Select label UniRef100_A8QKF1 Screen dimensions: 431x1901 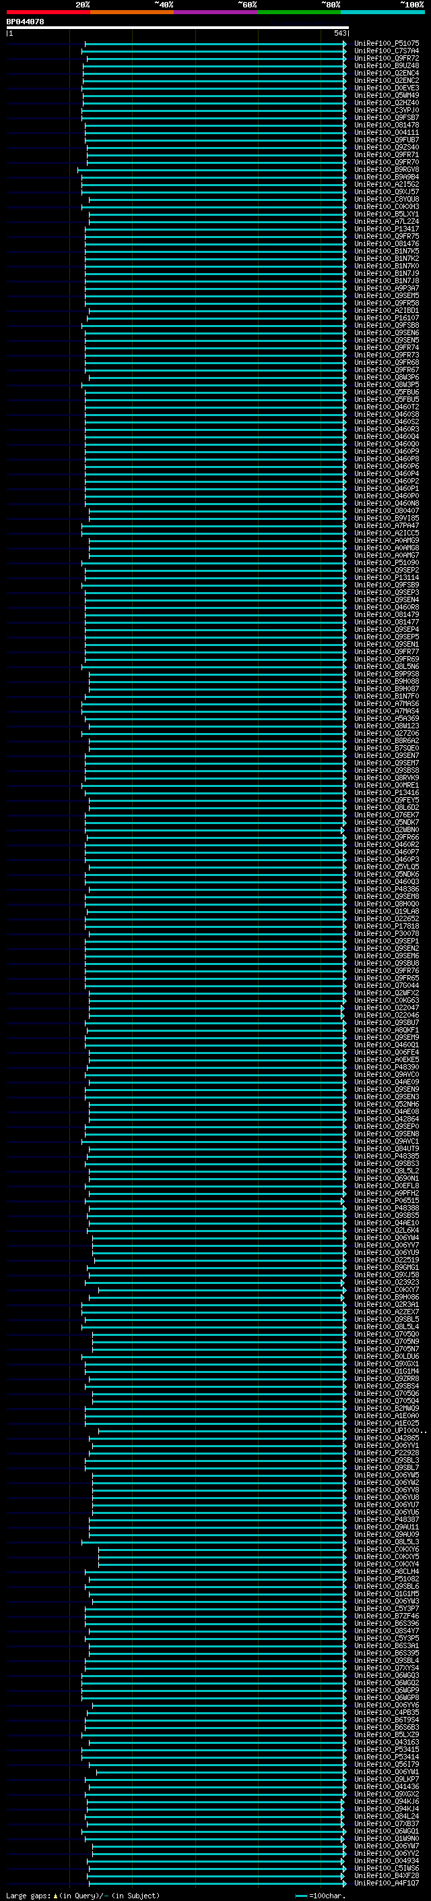[x=386, y=1030]
